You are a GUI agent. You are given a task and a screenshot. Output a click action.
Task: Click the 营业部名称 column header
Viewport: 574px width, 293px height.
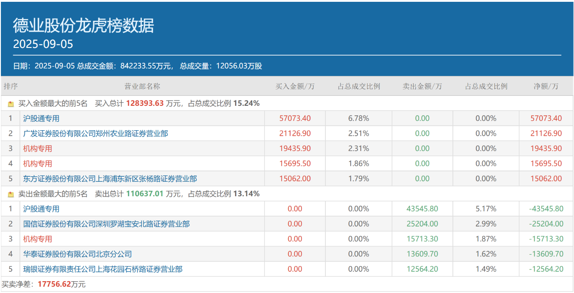[x=142, y=86]
